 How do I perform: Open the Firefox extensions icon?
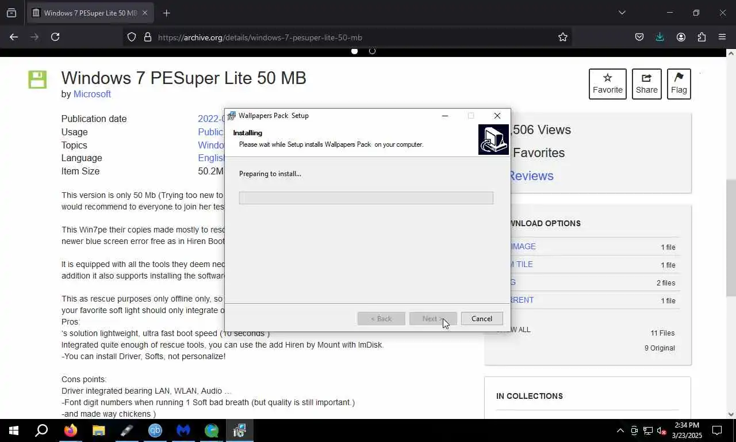tap(701, 37)
